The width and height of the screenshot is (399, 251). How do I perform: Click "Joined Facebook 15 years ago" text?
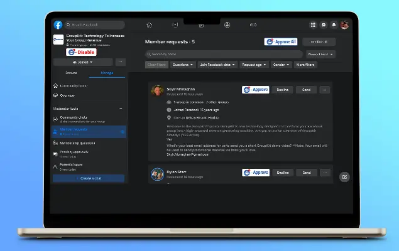tap(196, 110)
